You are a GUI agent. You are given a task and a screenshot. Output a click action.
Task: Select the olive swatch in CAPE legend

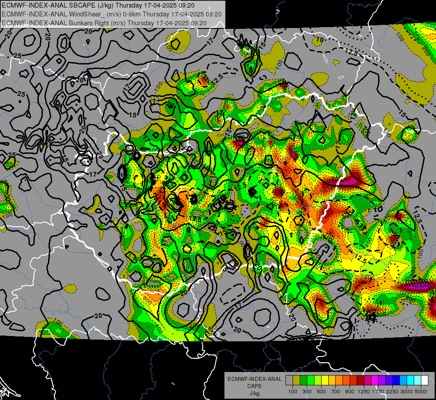coord(297,380)
